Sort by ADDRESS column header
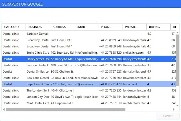 (x=62, y=27)
